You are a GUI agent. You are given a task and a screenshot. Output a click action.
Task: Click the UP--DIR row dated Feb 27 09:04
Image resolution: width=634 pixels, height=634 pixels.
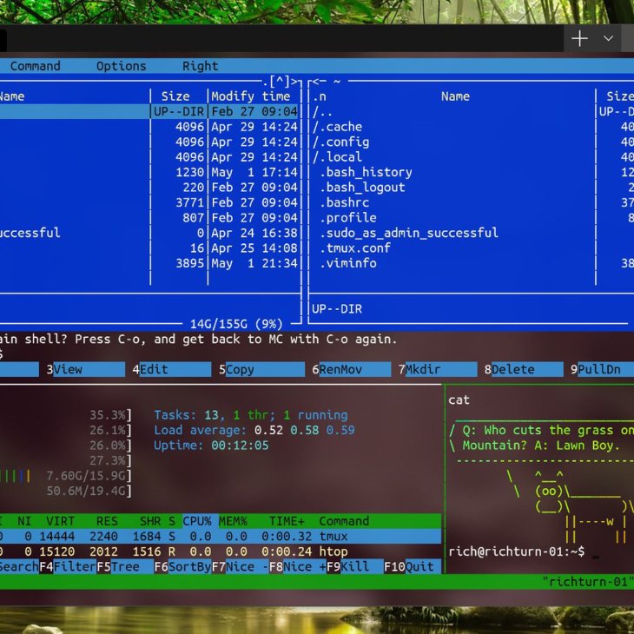[x=149, y=111]
